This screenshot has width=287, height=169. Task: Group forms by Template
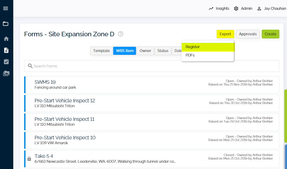click(x=101, y=51)
